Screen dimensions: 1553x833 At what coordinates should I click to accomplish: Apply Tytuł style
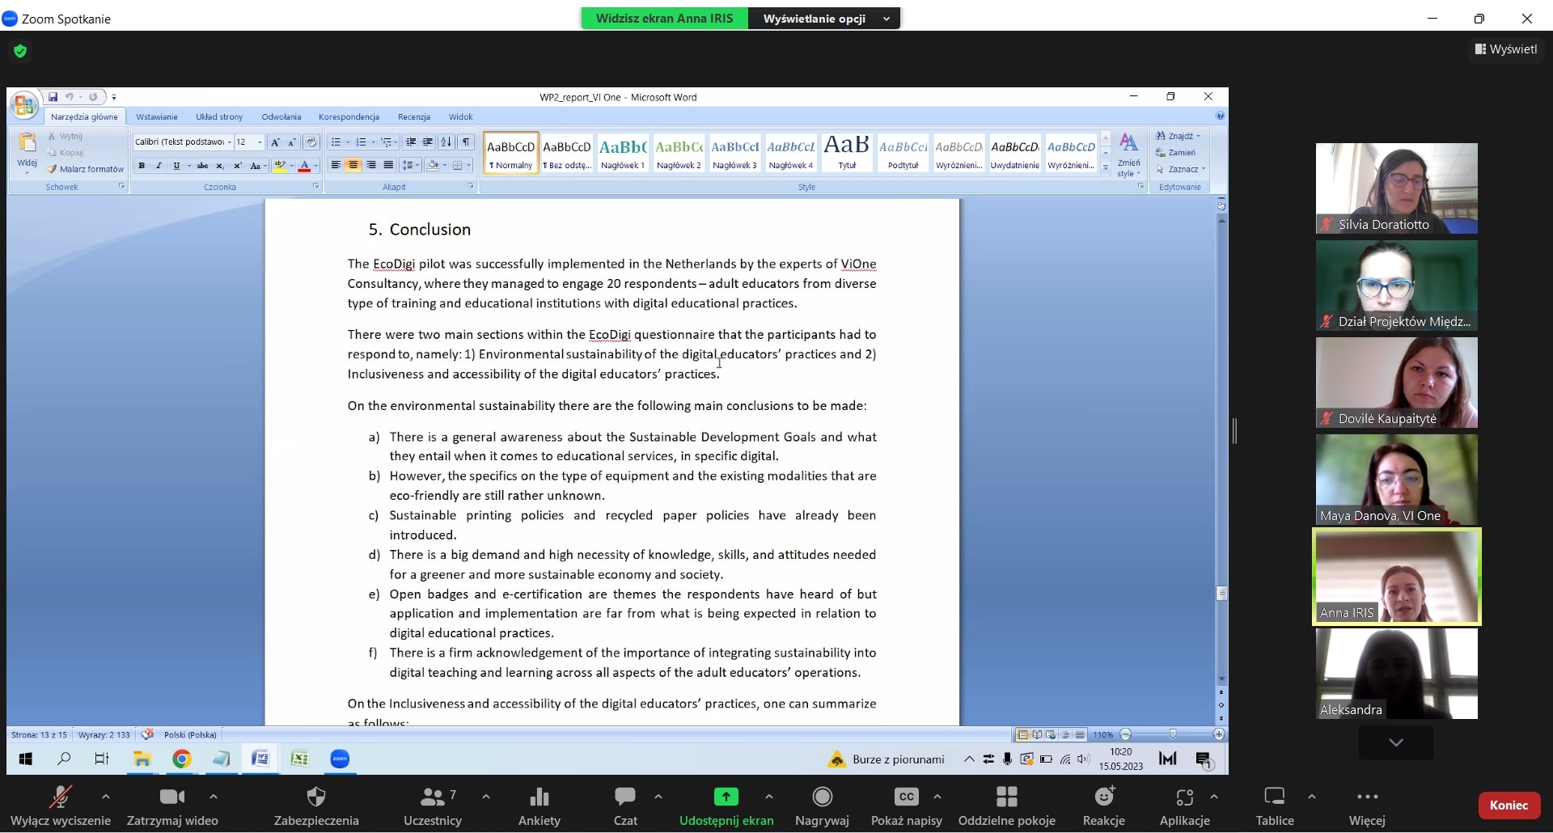click(847, 153)
